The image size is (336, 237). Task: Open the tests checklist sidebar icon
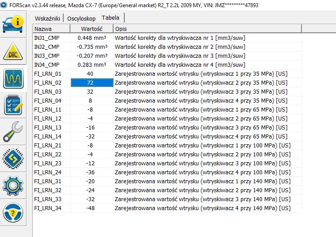tap(14, 105)
